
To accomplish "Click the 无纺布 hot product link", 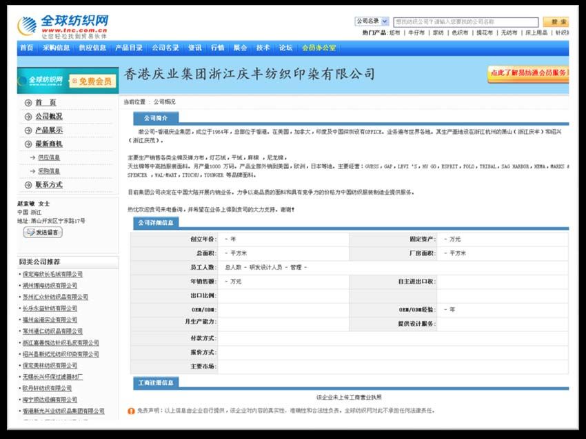I will tap(509, 33).
